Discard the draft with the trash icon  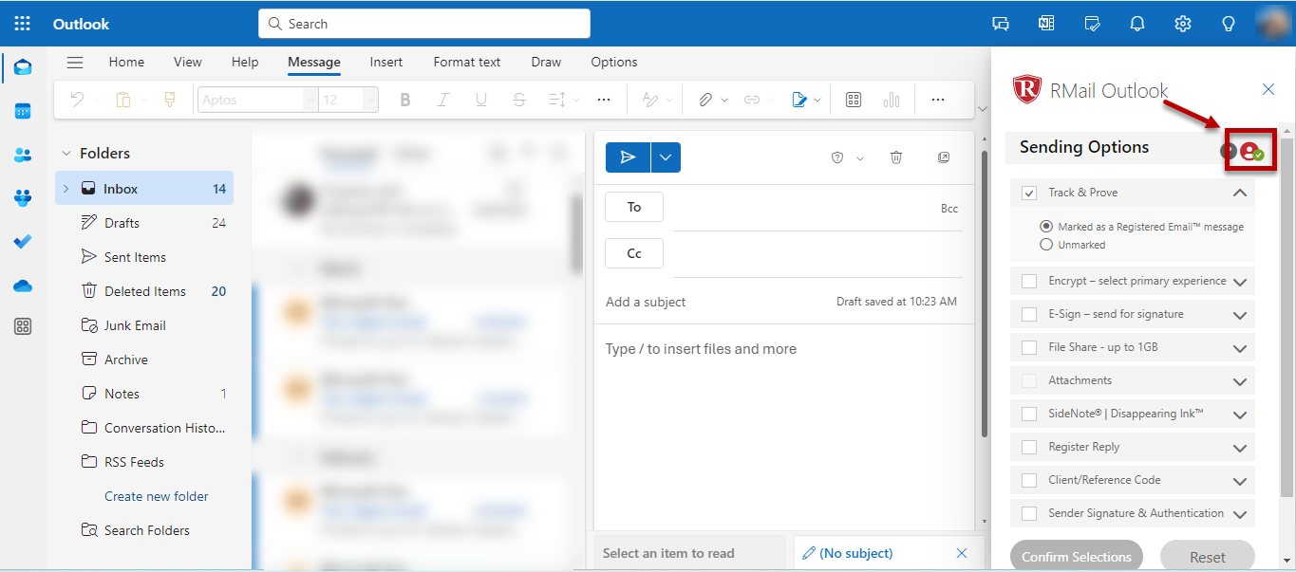pyautogui.click(x=896, y=157)
